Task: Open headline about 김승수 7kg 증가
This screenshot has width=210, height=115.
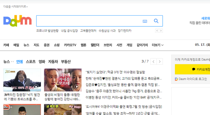Action: (x=124, y=91)
